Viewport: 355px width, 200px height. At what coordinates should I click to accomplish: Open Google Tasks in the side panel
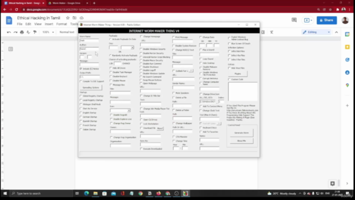pos(347,59)
